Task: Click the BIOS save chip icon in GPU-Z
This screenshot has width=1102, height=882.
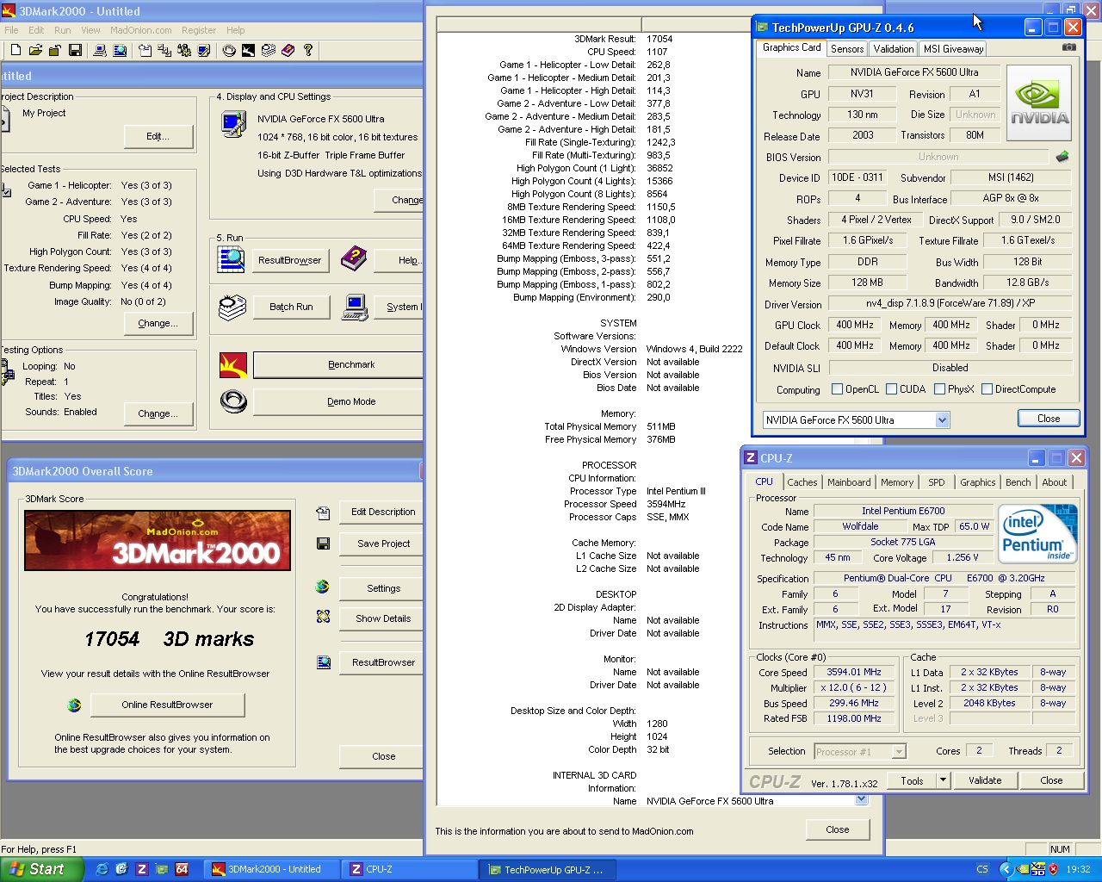Action: tap(1062, 157)
